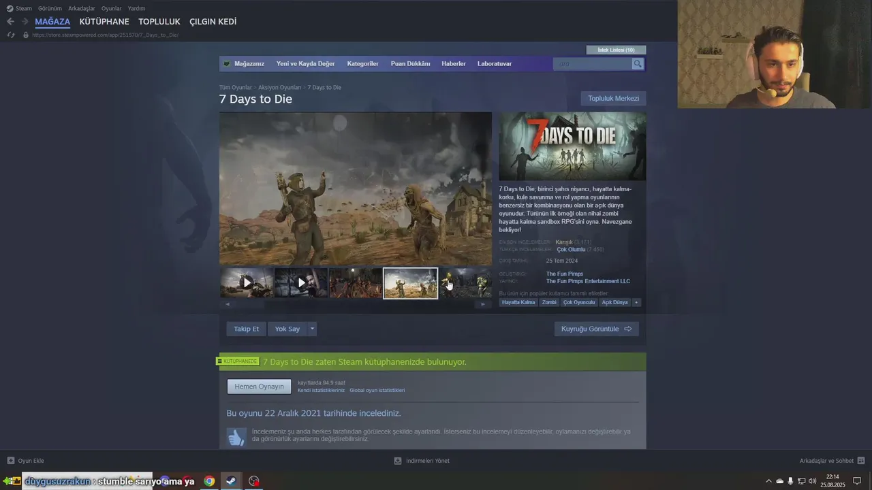Open the Yok Say dropdown arrow

click(x=312, y=329)
